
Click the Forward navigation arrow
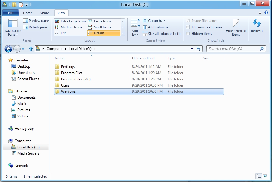tap(17, 49)
